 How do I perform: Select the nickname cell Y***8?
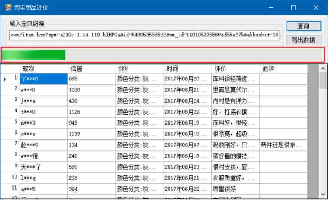pyautogui.click(x=44, y=79)
